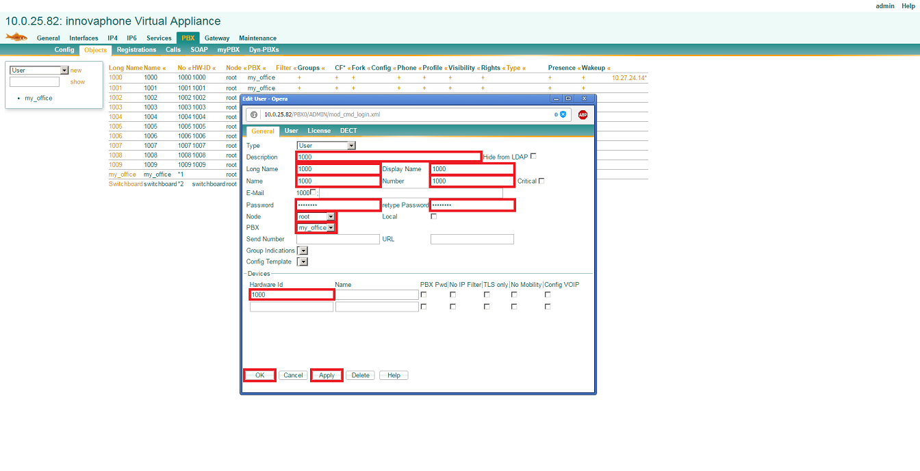Screen dimensions: 920x471
Task: Toggle the Critical checkbox
Action: coord(541,181)
